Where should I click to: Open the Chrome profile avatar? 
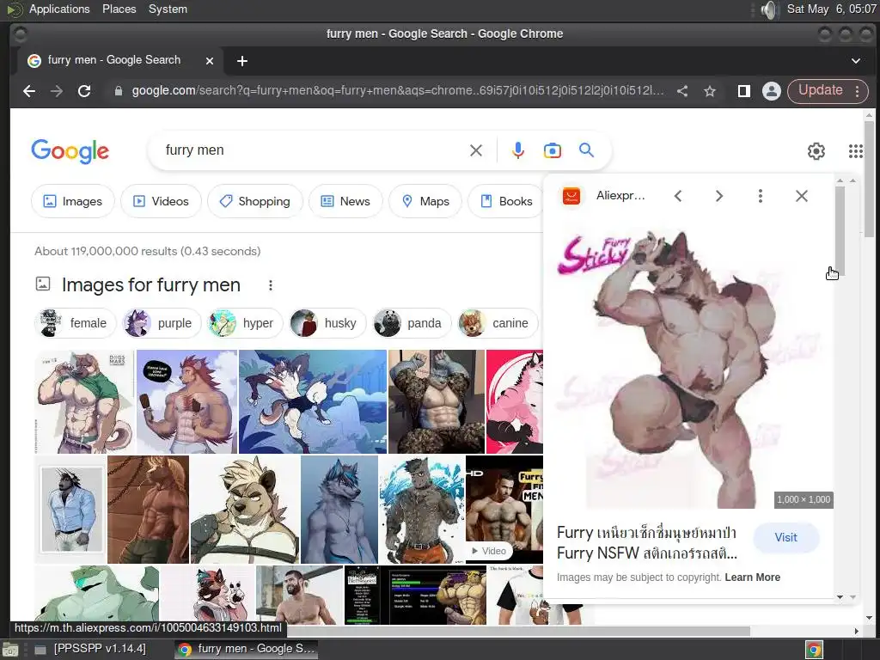[772, 91]
